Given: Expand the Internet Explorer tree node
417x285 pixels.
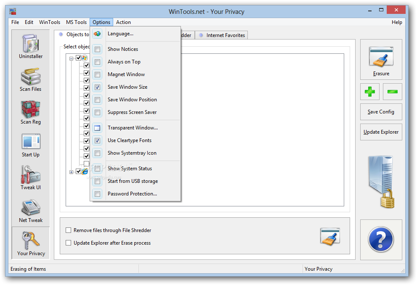Looking at the screenshot, I should (71, 172).
